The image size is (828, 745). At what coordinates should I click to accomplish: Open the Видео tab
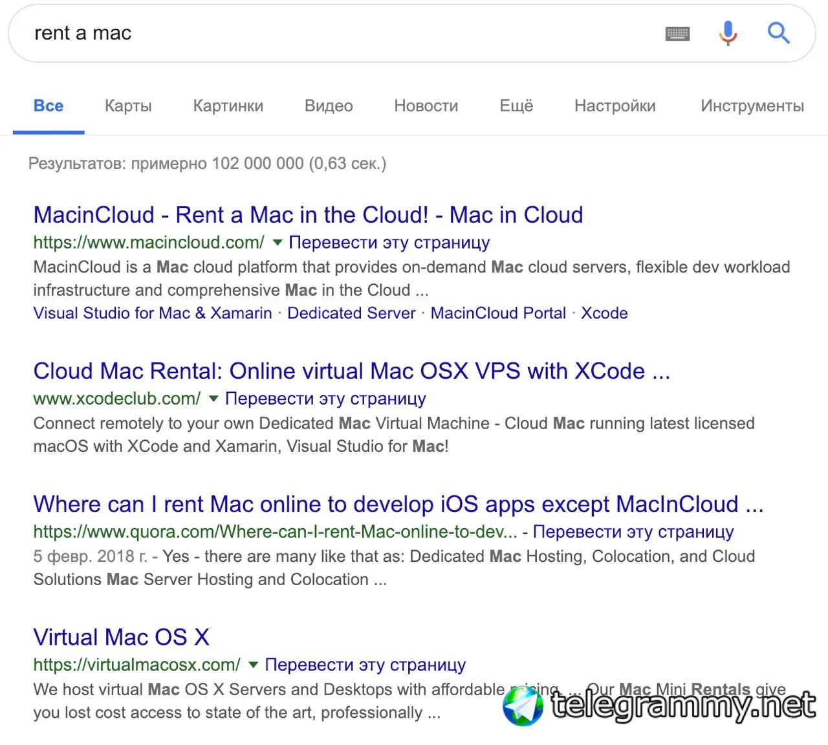click(329, 106)
